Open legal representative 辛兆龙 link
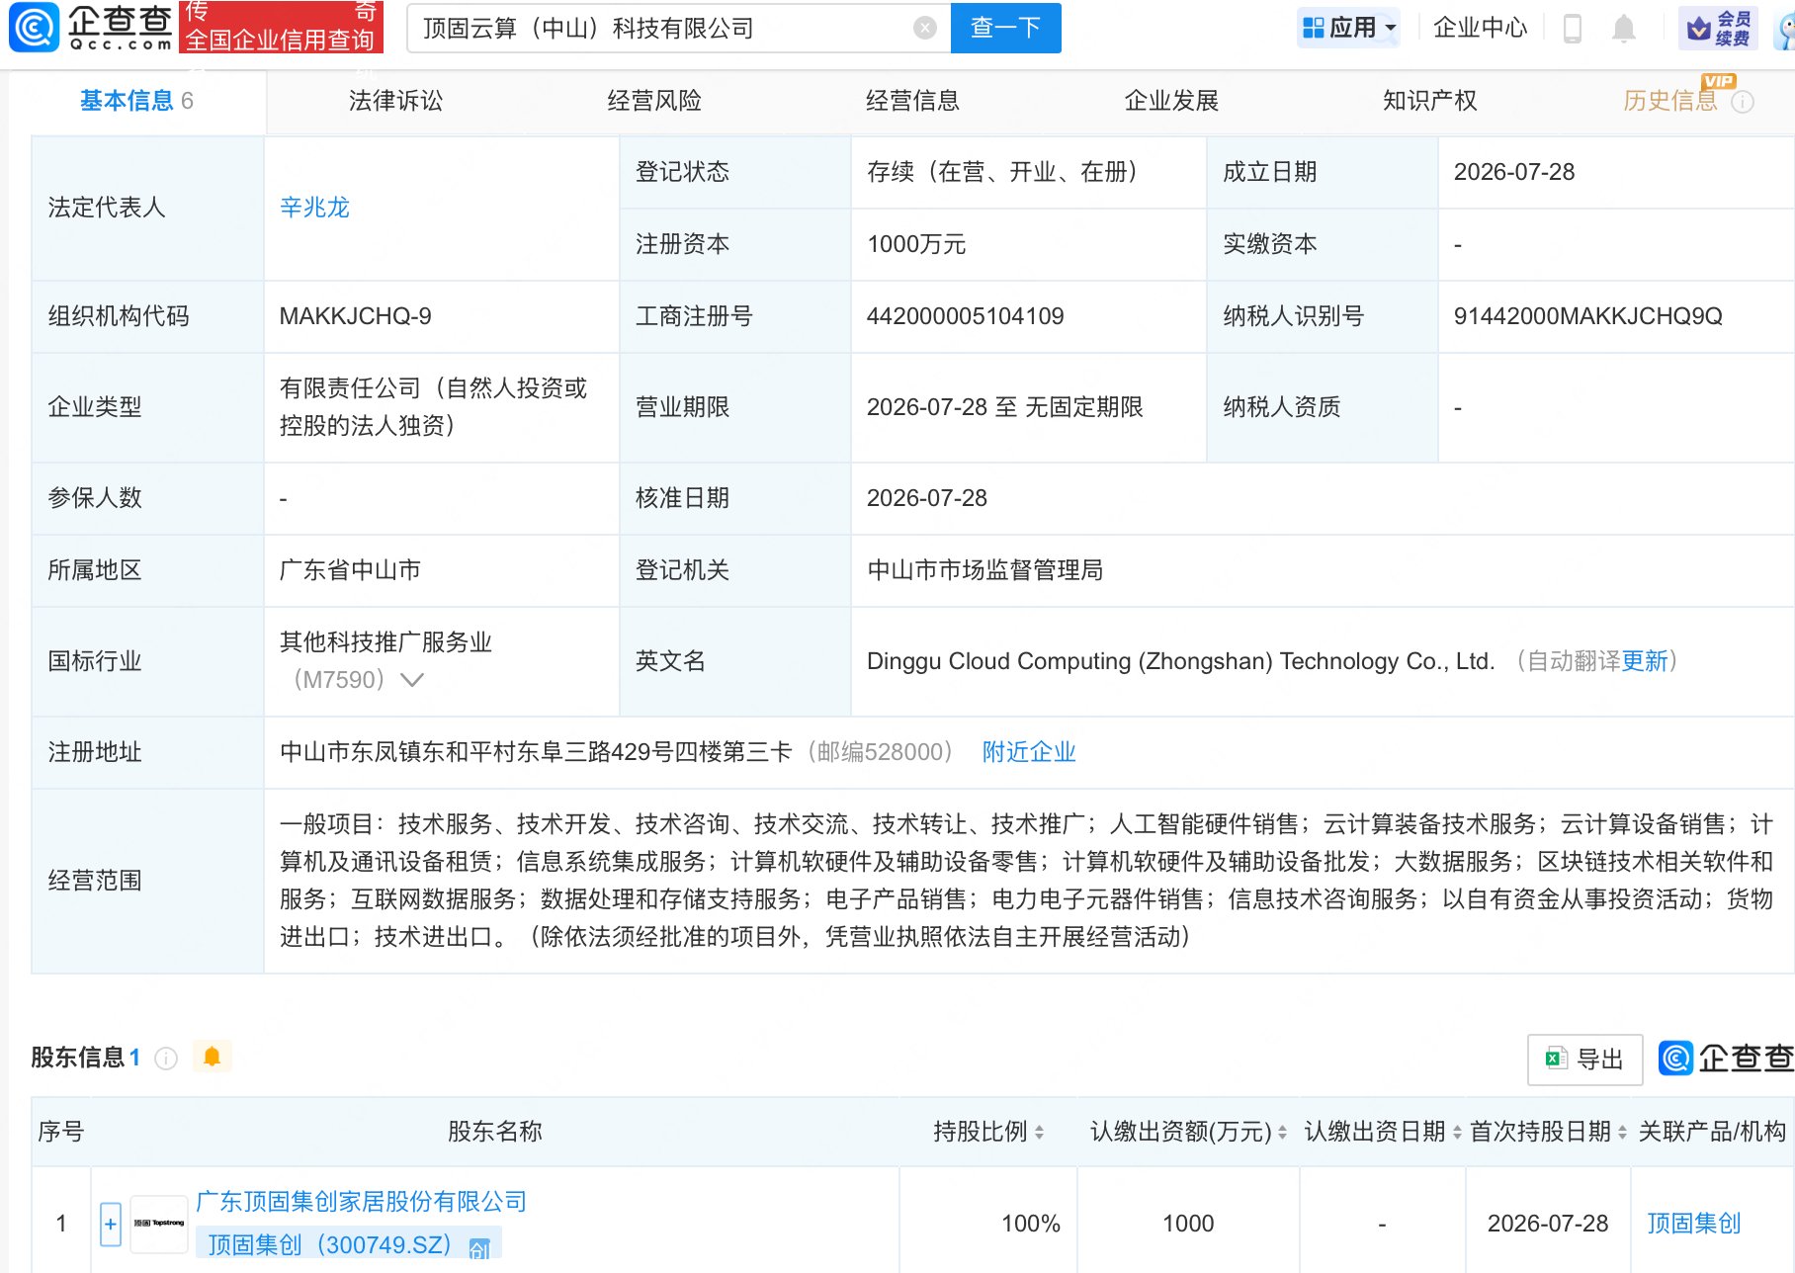 (x=315, y=208)
